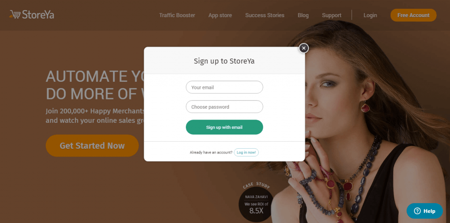This screenshot has width=450, height=223.
Task: Open the Nava Zahavi case study badge
Action: pos(256,203)
